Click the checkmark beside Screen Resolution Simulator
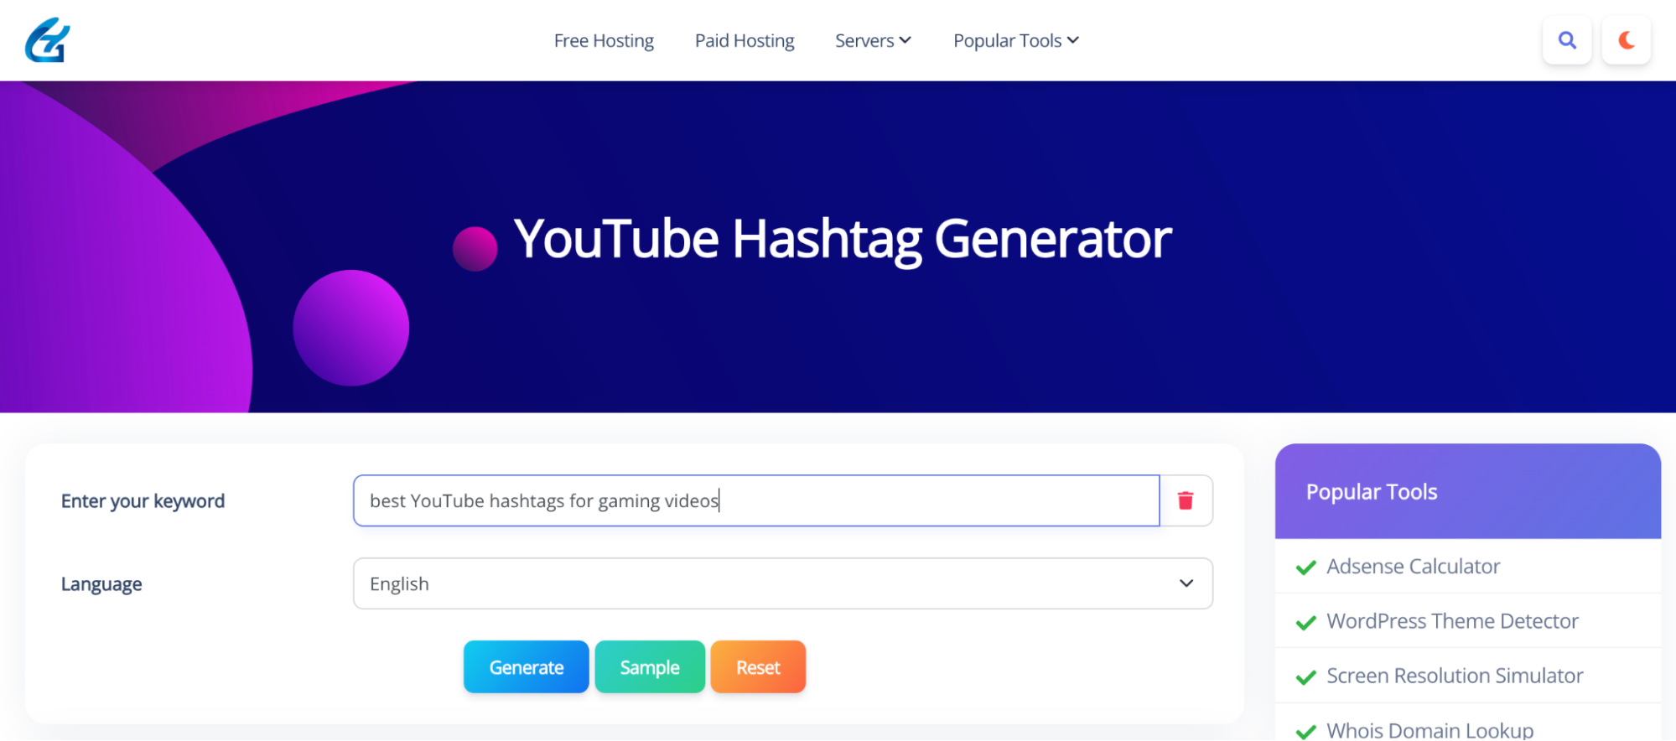 (x=1305, y=676)
